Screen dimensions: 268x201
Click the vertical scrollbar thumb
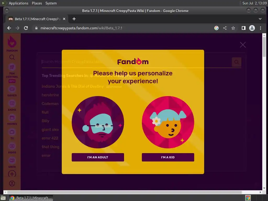pyautogui.click(x=264, y=47)
